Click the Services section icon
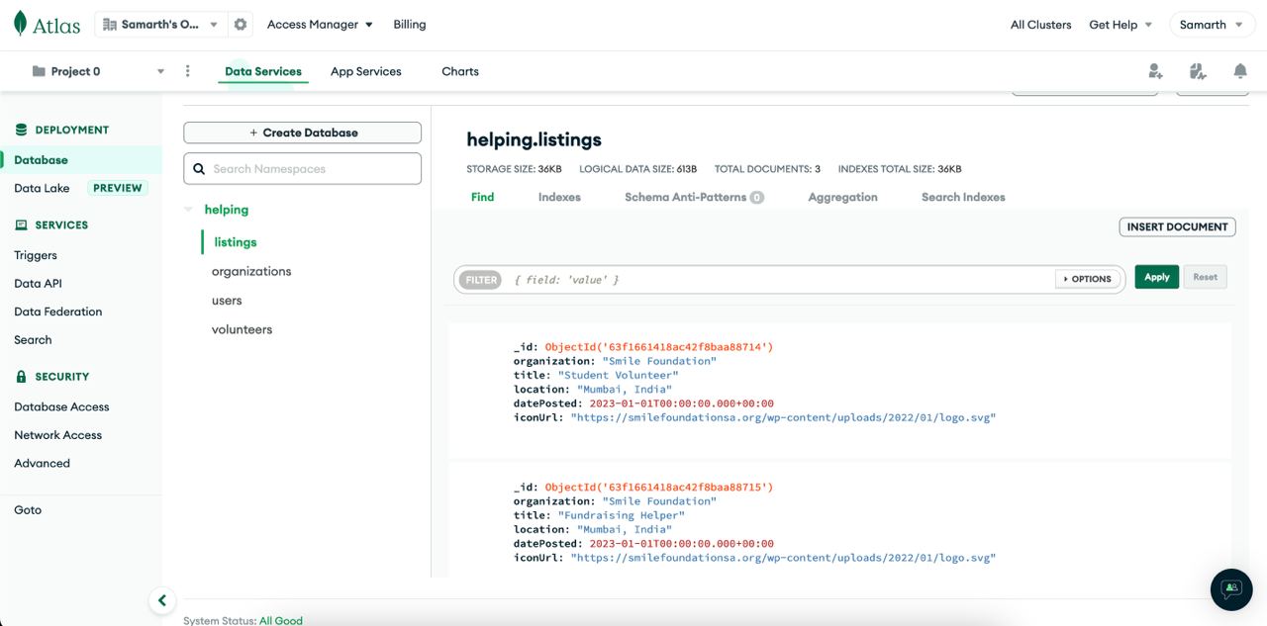This screenshot has width=1267, height=626. tap(21, 224)
